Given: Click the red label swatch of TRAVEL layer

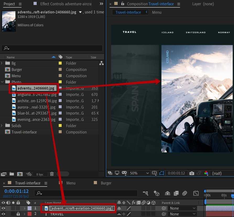Looking at the screenshot, I should click(x=30, y=214).
